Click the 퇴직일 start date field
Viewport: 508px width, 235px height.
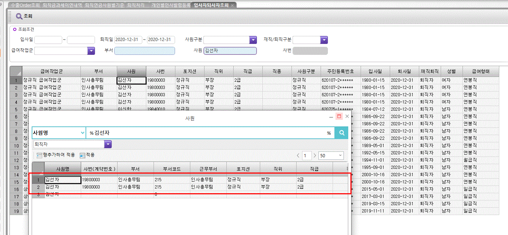pyautogui.click(x=128, y=40)
